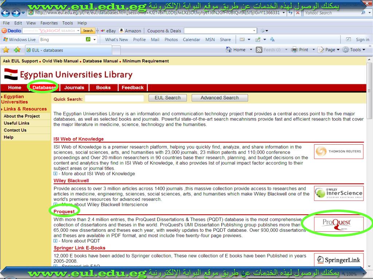The height and width of the screenshot is (279, 373).
Task: Open What's New on Windows Live toolbar
Action: tap(117, 40)
